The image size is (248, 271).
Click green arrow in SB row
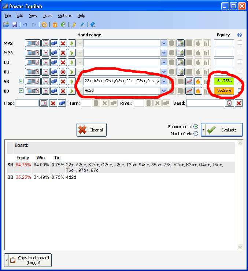(72, 81)
